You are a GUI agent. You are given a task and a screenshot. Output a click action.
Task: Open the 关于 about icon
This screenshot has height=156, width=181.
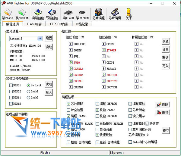click(x=129, y=14)
